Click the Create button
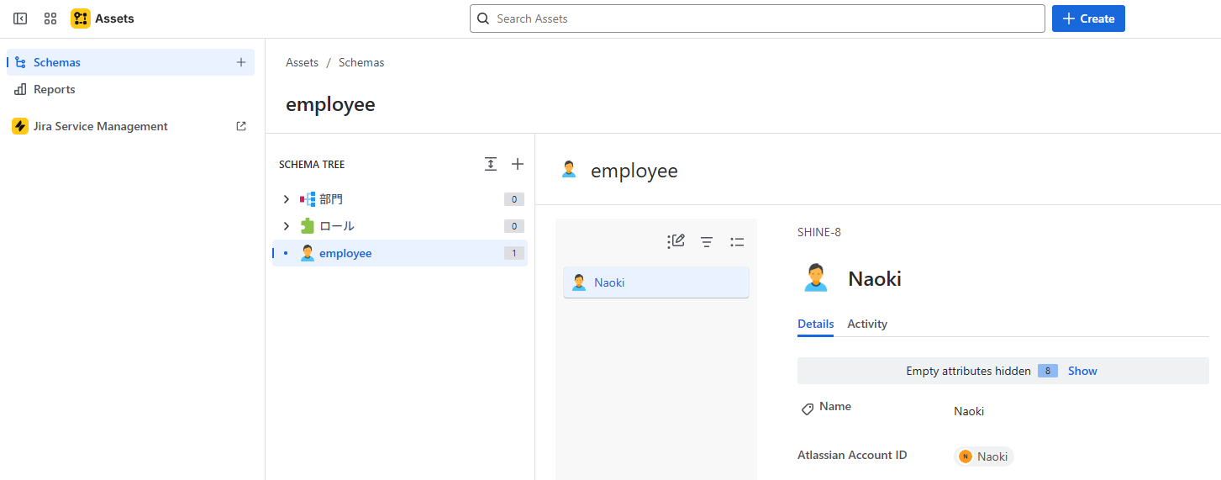 (x=1088, y=18)
